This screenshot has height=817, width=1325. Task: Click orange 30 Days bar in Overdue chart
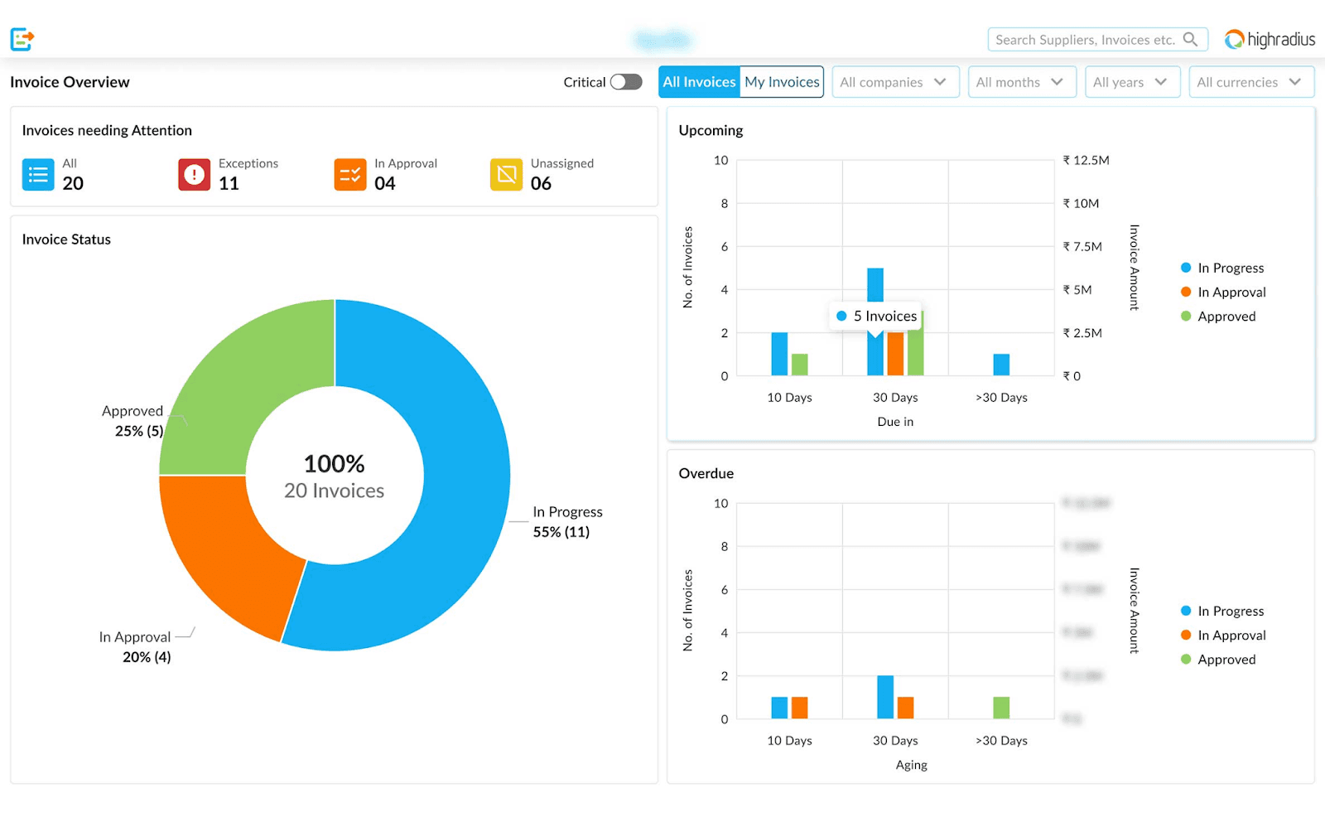[x=905, y=708]
